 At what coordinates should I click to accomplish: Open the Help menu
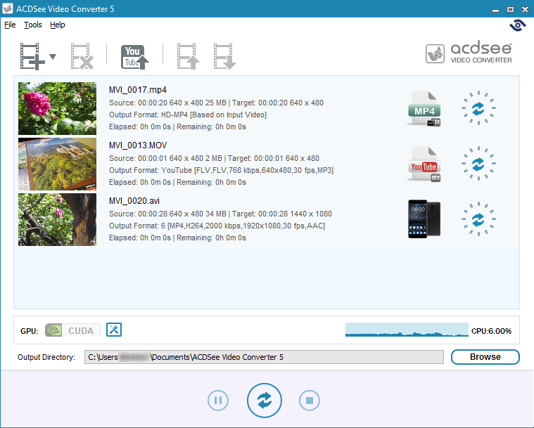tap(58, 25)
